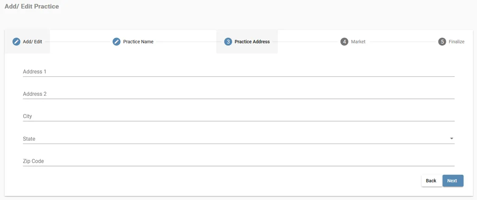477x200 pixels.
Task: Go to the Add/ Edit step label
Action: (33, 42)
